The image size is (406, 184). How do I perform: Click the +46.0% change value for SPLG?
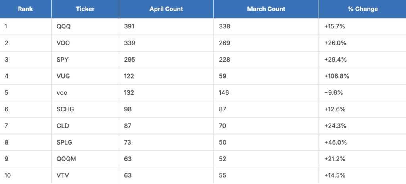[335, 142]
